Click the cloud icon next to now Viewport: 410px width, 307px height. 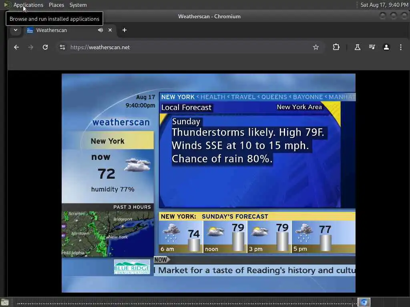click(x=137, y=165)
